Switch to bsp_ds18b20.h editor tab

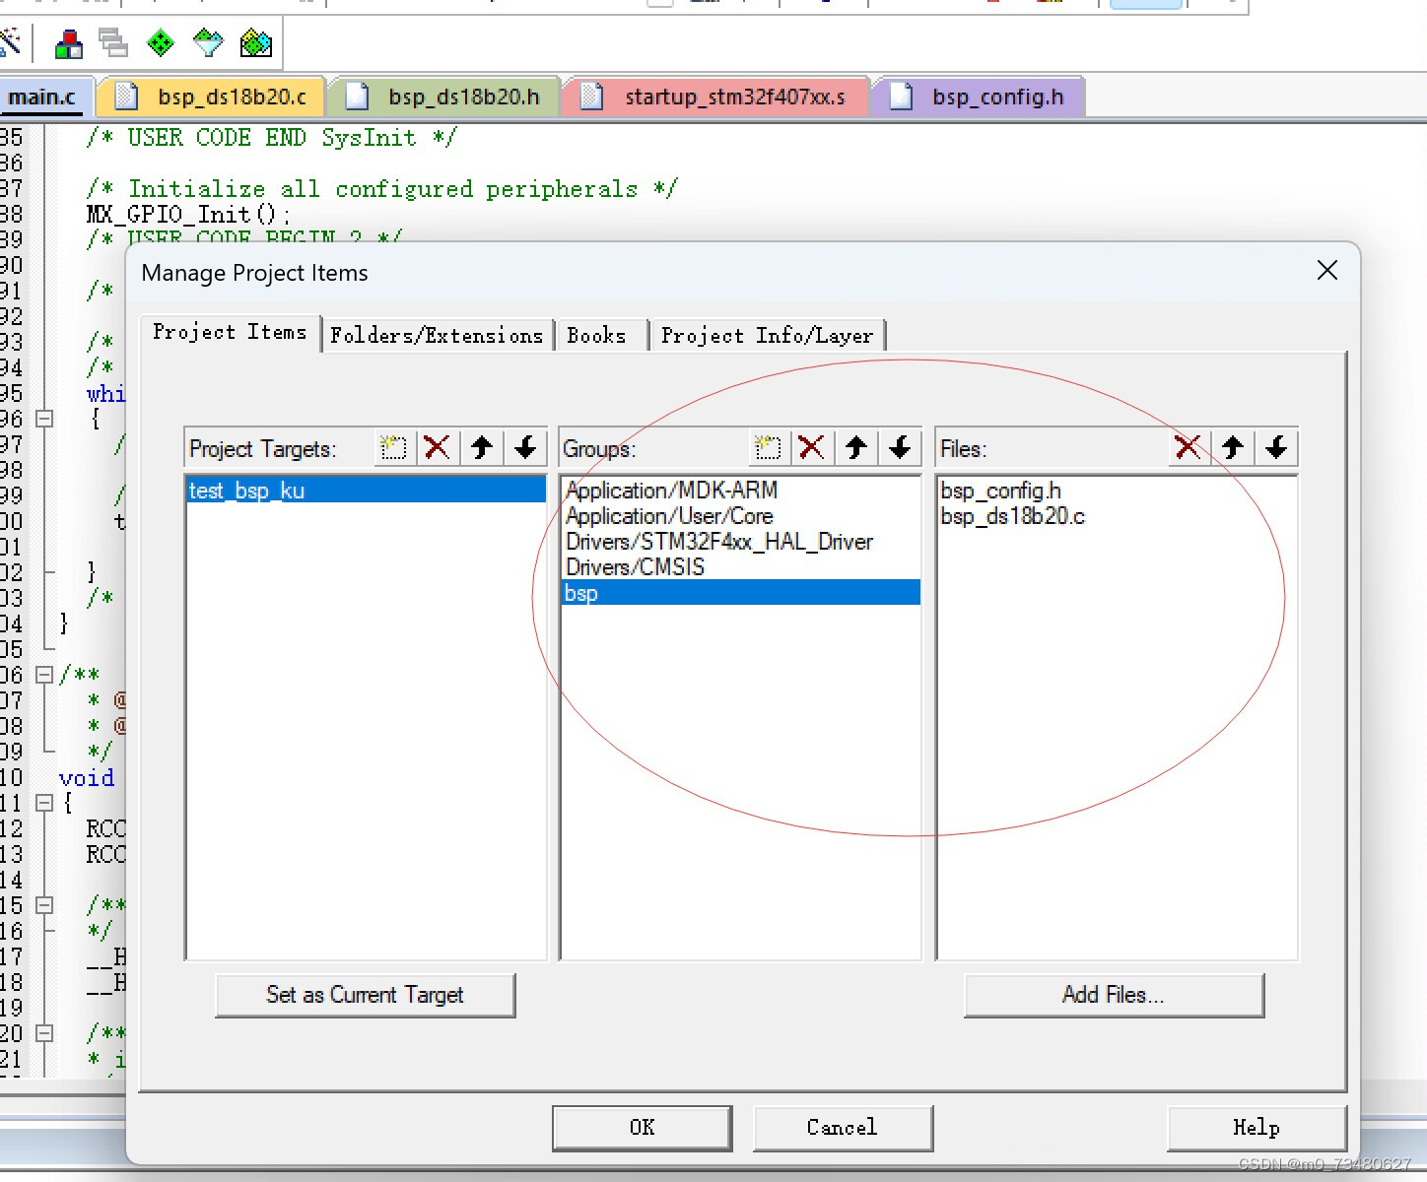click(445, 97)
